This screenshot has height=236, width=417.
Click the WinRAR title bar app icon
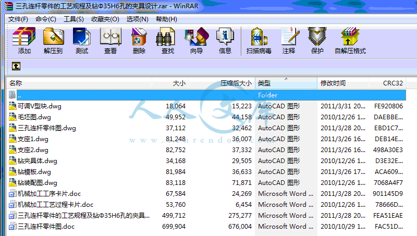pyautogui.click(x=8, y=6)
